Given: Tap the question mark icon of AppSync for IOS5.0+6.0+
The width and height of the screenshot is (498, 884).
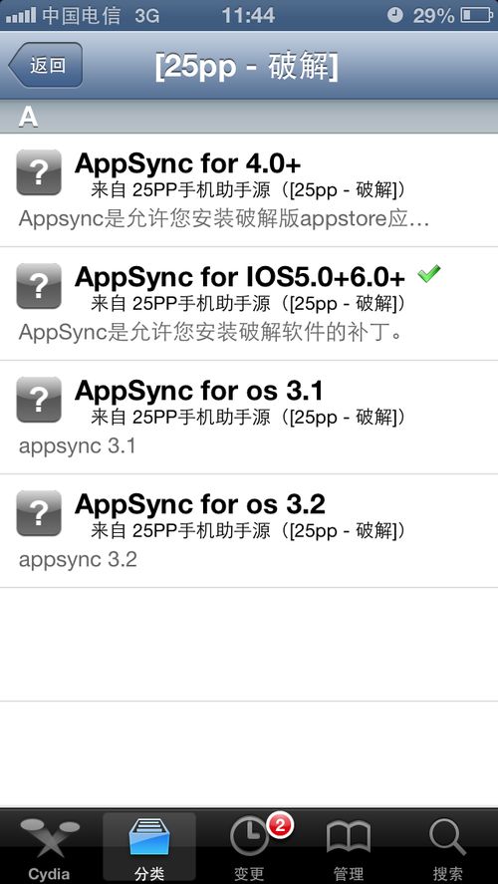Looking at the screenshot, I should click(39, 286).
